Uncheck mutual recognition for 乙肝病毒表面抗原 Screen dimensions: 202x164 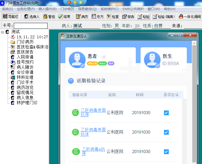click(166, 113)
